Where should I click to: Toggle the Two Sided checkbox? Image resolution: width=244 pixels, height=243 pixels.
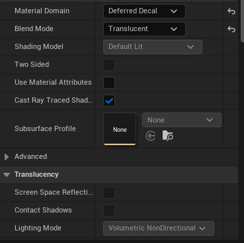(109, 65)
